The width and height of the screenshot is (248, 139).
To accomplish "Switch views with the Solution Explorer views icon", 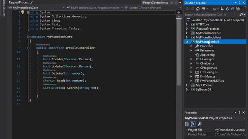I will [x=203, y=9].
